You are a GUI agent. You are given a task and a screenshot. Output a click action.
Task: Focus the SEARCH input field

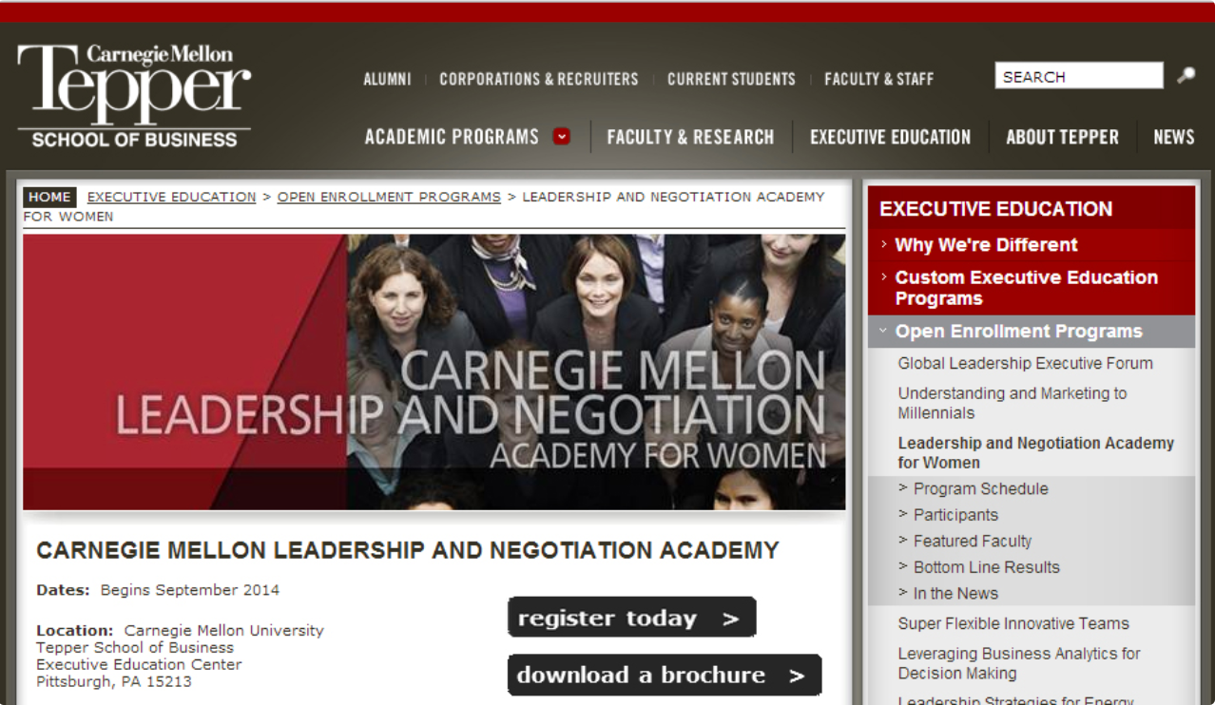[x=1079, y=76]
